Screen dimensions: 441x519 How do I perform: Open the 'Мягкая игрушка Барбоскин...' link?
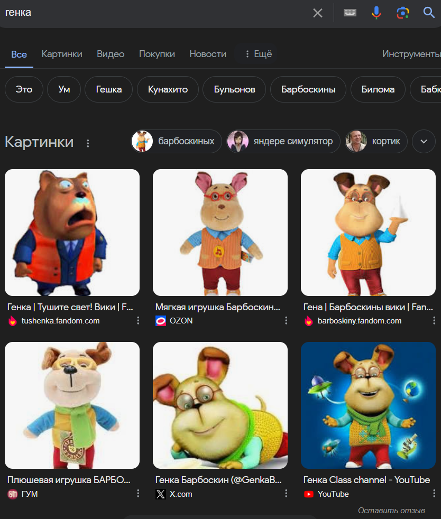[218, 307]
